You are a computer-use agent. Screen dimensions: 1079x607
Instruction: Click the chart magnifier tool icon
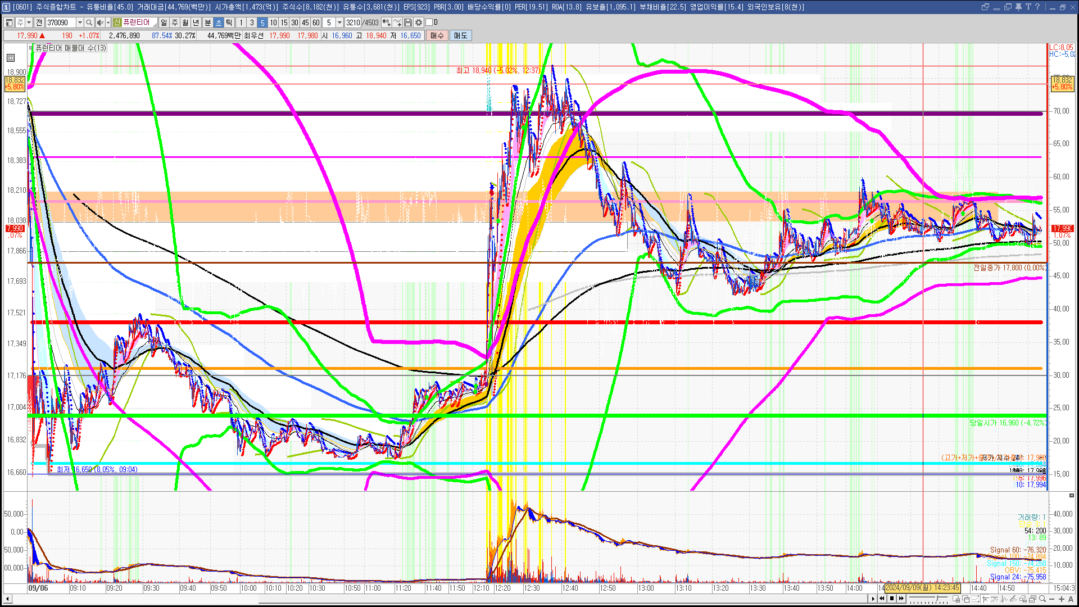click(x=1042, y=599)
